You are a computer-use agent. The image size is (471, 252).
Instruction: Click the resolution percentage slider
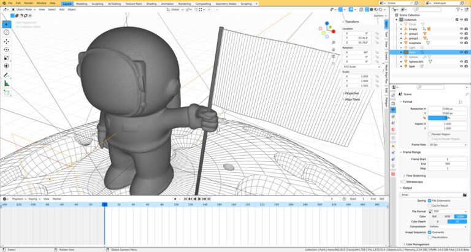447,118
